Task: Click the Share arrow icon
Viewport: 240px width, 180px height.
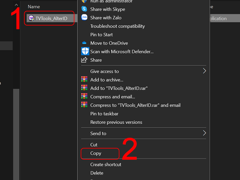Action: point(85,60)
